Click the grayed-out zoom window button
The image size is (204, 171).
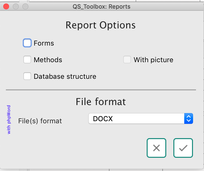point(25,6)
